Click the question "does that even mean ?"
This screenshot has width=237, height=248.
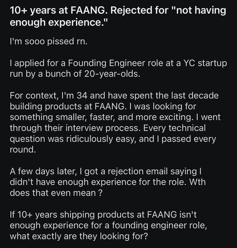pyautogui.click(x=56, y=193)
